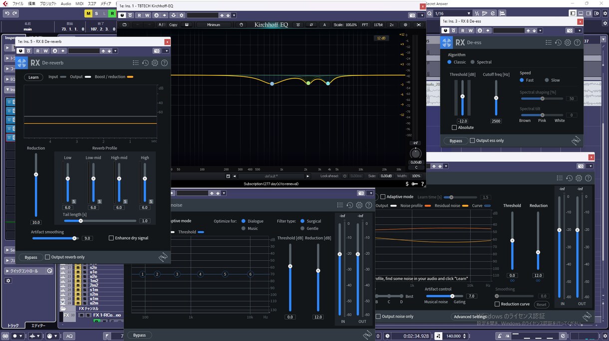Click Bypass button in De-ess
The width and height of the screenshot is (609, 341).
(x=456, y=141)
